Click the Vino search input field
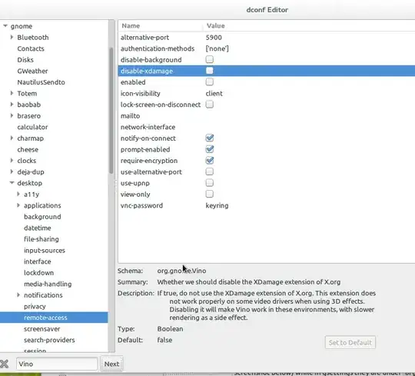This screenshot has width=415, height=376. click(x=57, y=364)
